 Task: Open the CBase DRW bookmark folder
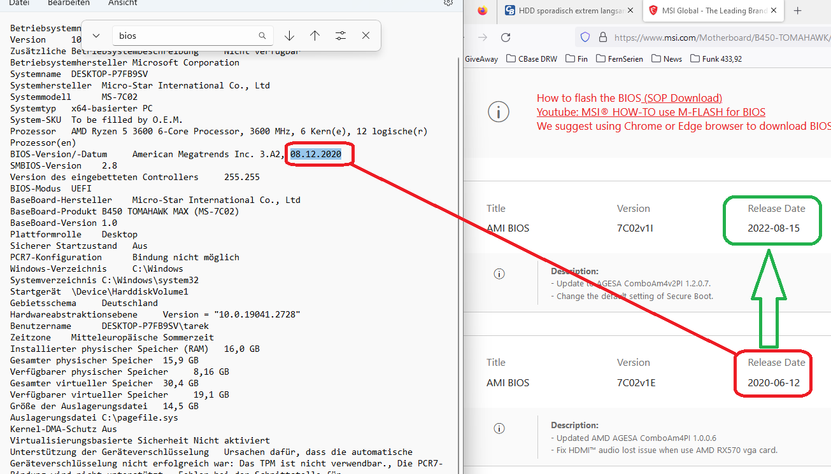coord(532,59)
